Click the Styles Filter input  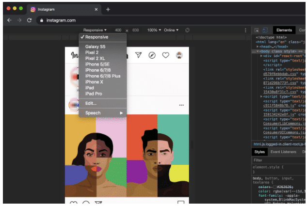[278, 160]
